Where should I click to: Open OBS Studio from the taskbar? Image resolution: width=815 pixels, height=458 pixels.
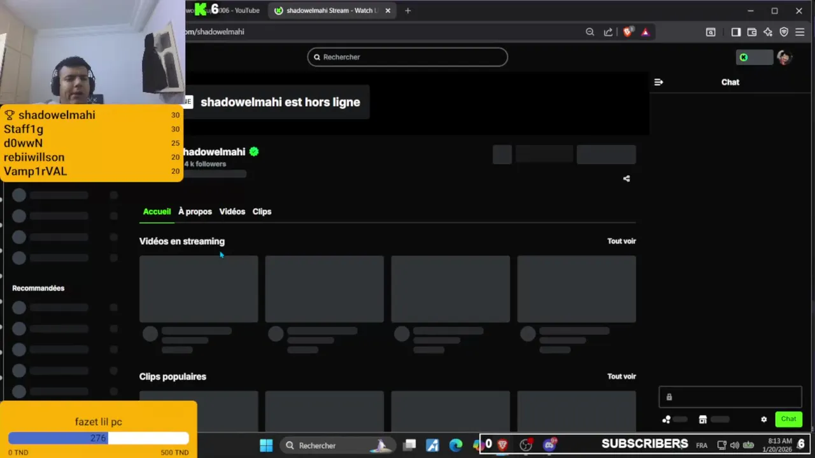coord(526,445)
